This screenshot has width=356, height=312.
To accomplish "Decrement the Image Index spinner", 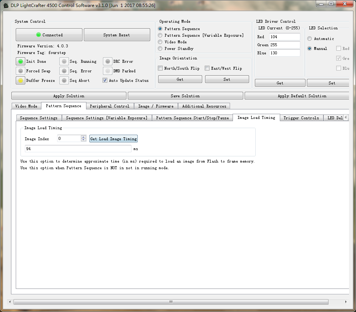I will (x=84, y=140).
